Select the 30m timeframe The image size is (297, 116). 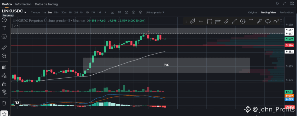click(64, 12)
